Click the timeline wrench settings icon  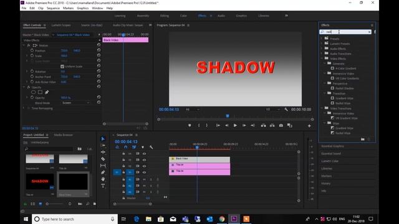point(151,147)
